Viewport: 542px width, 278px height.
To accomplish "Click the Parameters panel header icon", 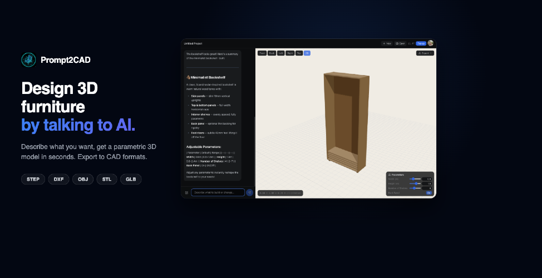I will tap(390, 175).
